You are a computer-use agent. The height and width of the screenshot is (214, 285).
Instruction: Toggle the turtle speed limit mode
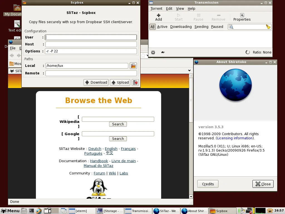[163, 52]
